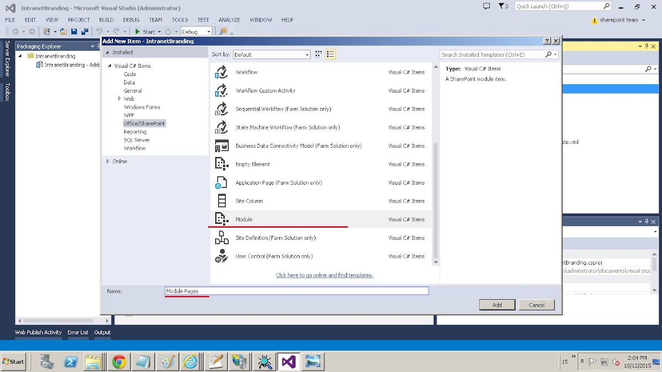Select the Workflow template icon
Screen dimensions: 662x372
221,72
